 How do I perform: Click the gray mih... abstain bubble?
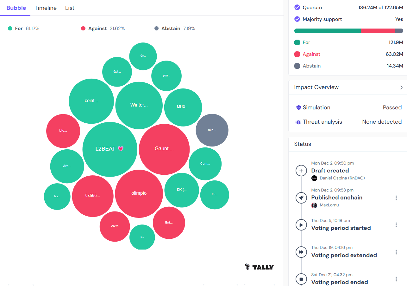click(x=212, y=130)
